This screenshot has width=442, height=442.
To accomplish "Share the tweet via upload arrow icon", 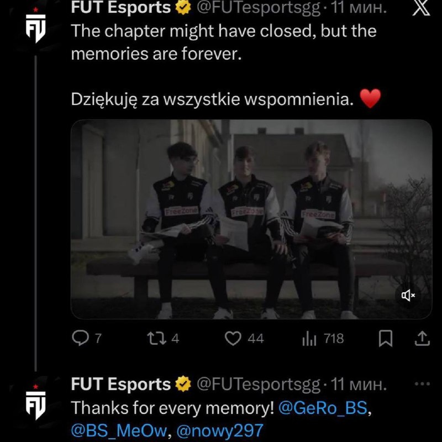I will (422, 338).
